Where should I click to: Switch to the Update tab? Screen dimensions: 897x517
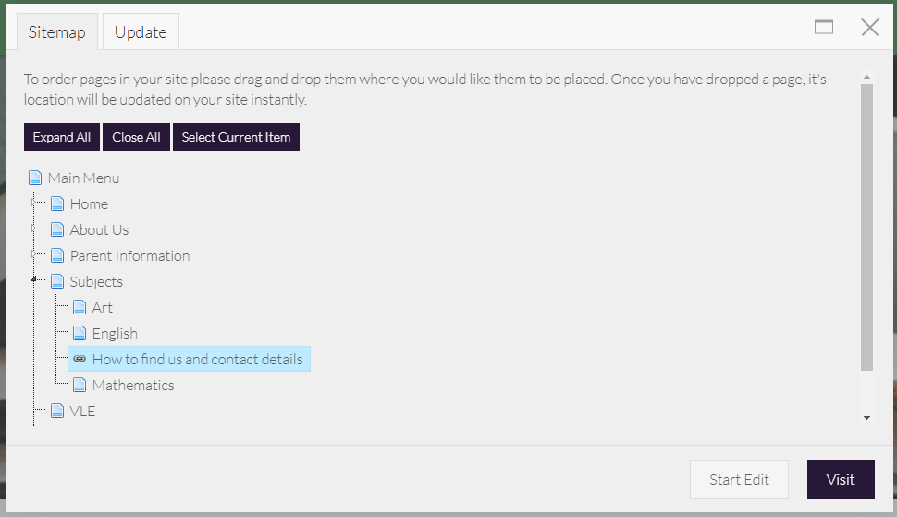141,32
